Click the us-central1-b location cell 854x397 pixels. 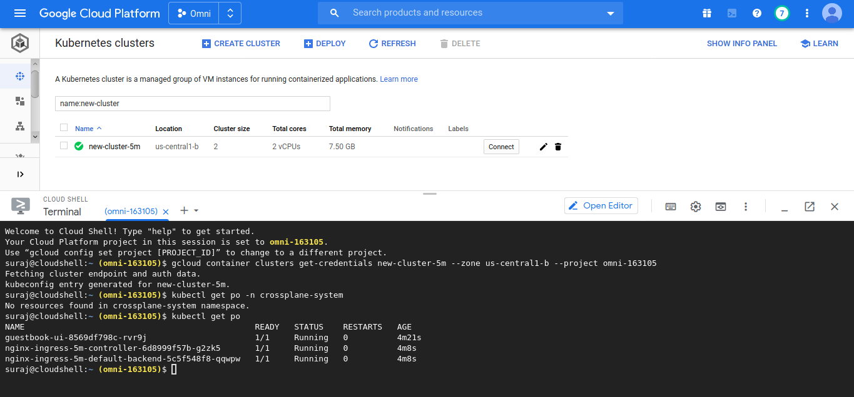pos(177,147)
